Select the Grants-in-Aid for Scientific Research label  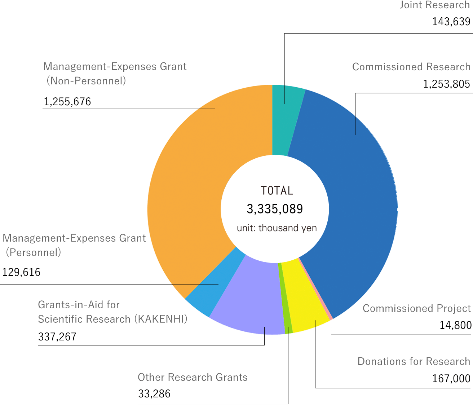(112, 312)
